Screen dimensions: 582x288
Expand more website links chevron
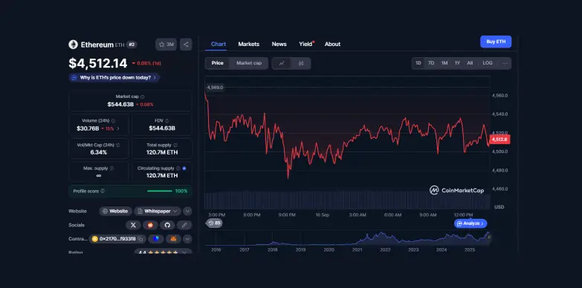tap(187, 212)
